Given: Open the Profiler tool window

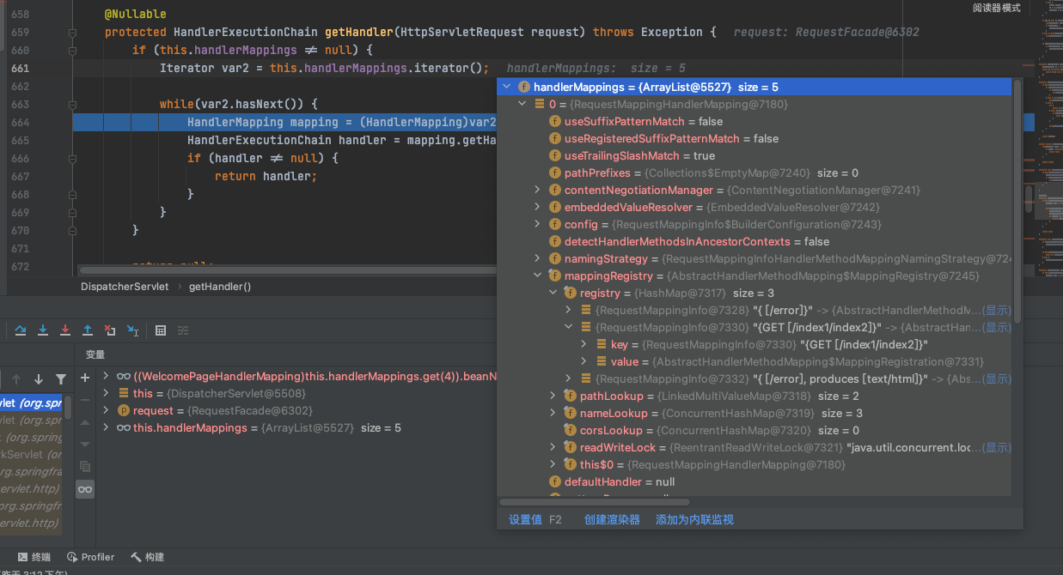Looking at the screenshot, I should coord(90,557).
